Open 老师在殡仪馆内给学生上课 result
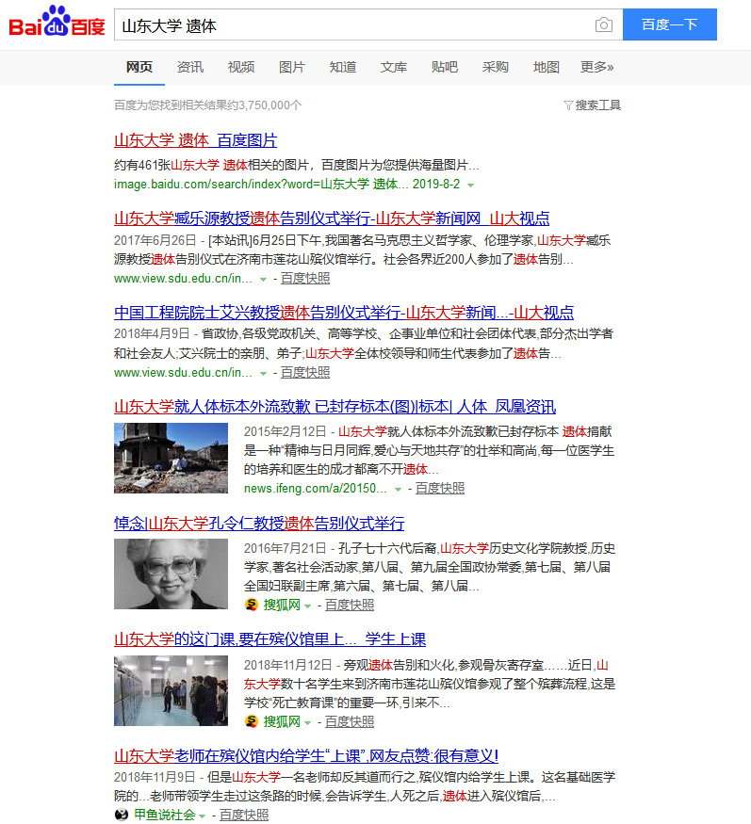The height and width of the screenshot is (824, 751). [x=306, y=756]
